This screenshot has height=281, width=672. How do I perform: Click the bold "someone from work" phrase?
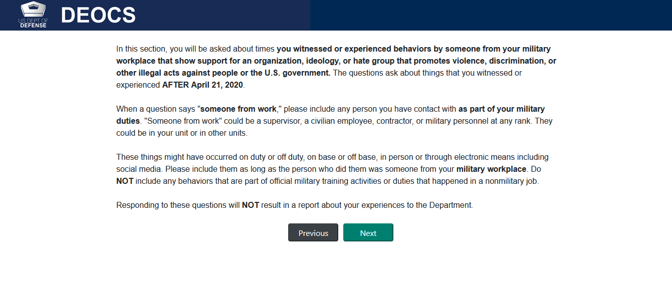point(238,109)
